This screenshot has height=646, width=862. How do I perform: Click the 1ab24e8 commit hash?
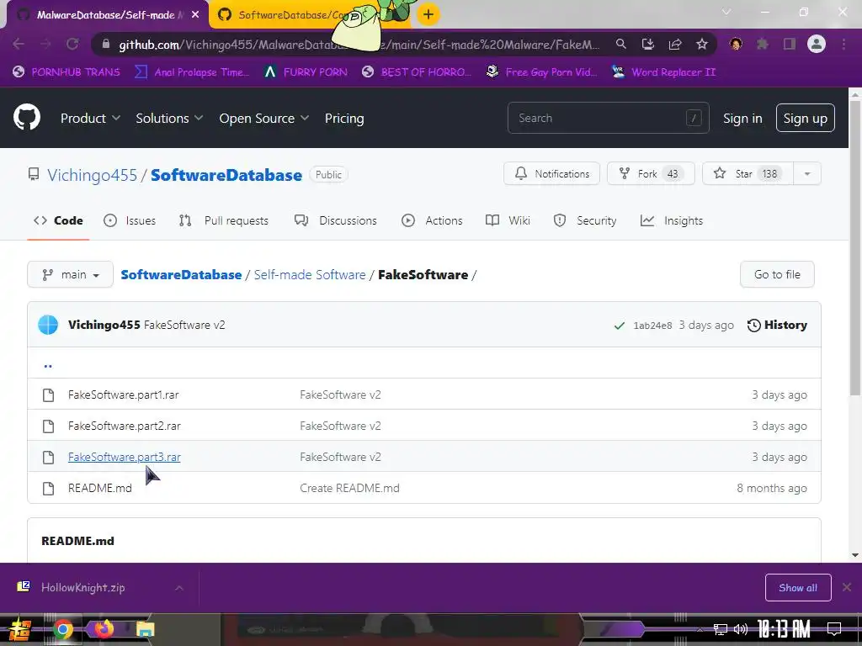[652, 326]
